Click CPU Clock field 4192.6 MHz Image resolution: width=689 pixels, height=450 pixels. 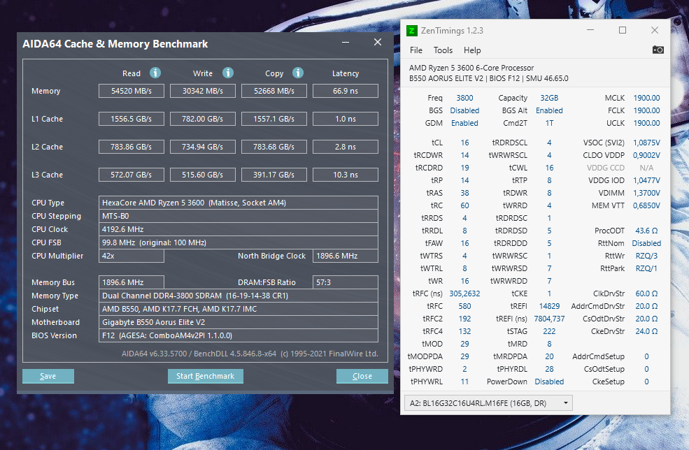238,229
